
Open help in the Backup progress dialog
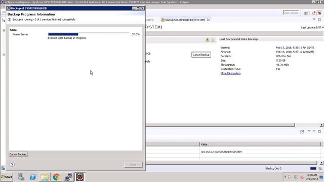tap(12, 164)
